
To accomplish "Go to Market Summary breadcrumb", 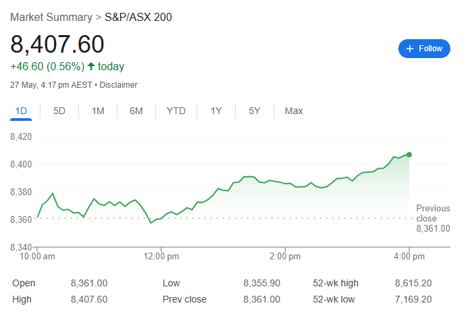I will point(51,17).
